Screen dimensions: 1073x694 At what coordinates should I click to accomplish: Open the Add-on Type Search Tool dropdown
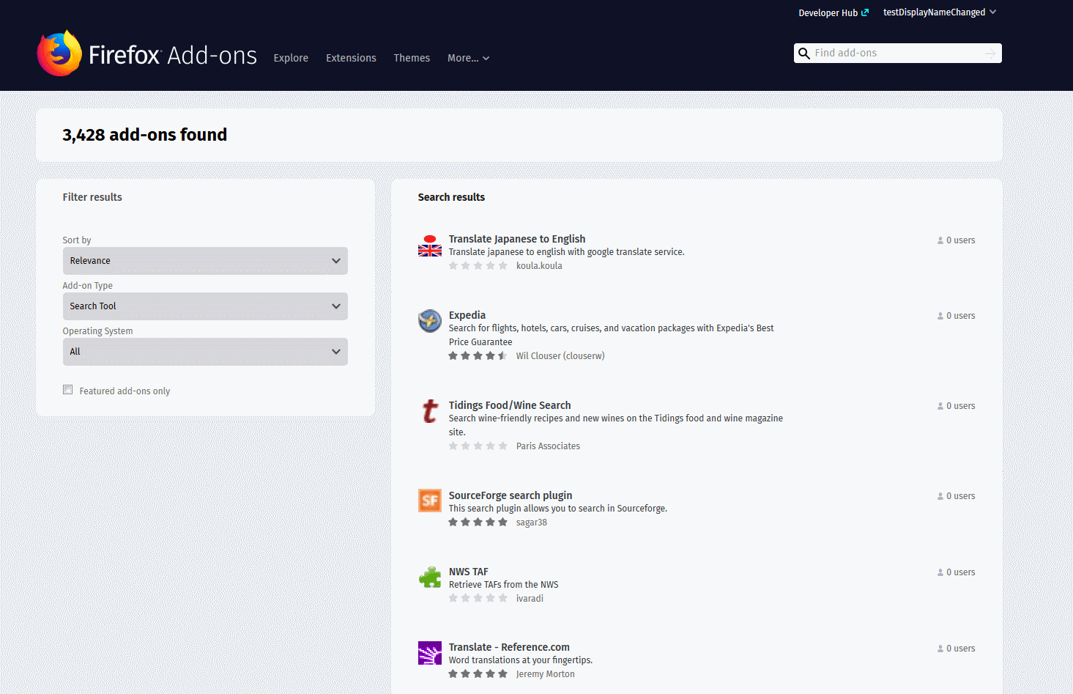click(205, 306)
